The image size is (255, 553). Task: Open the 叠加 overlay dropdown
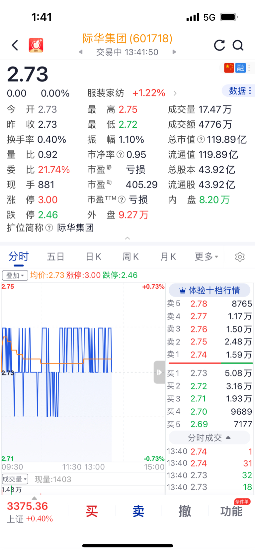(15, 276)
